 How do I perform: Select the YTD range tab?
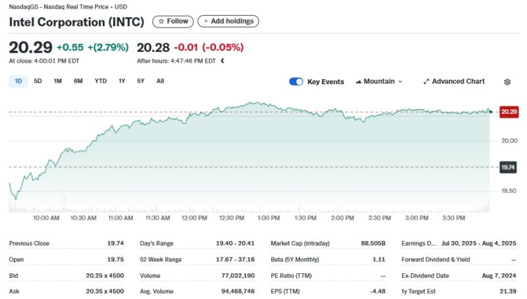pos(101,81)
